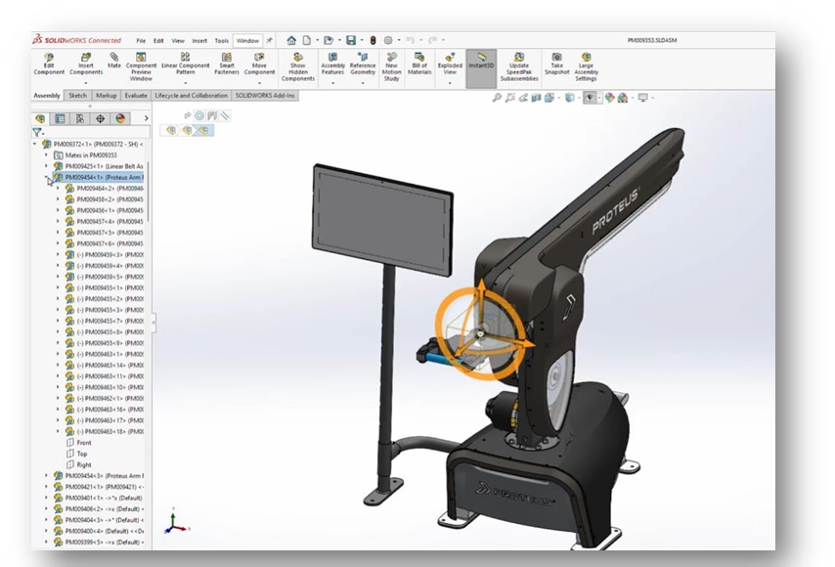835x567 pixels.
Task: Open the Insert menu
Action: coord(199,40)
